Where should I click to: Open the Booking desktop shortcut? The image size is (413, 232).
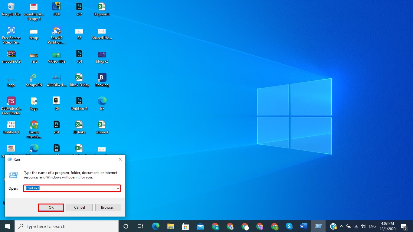[102, 77]
